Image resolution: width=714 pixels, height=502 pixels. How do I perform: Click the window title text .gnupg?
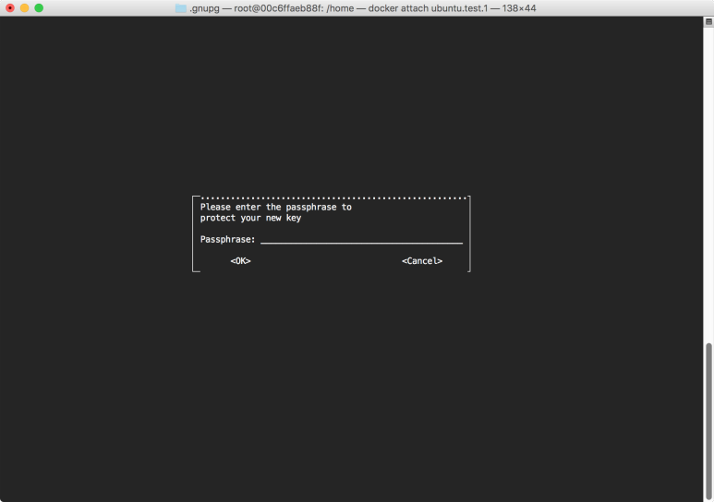click(x=204, y=8)
